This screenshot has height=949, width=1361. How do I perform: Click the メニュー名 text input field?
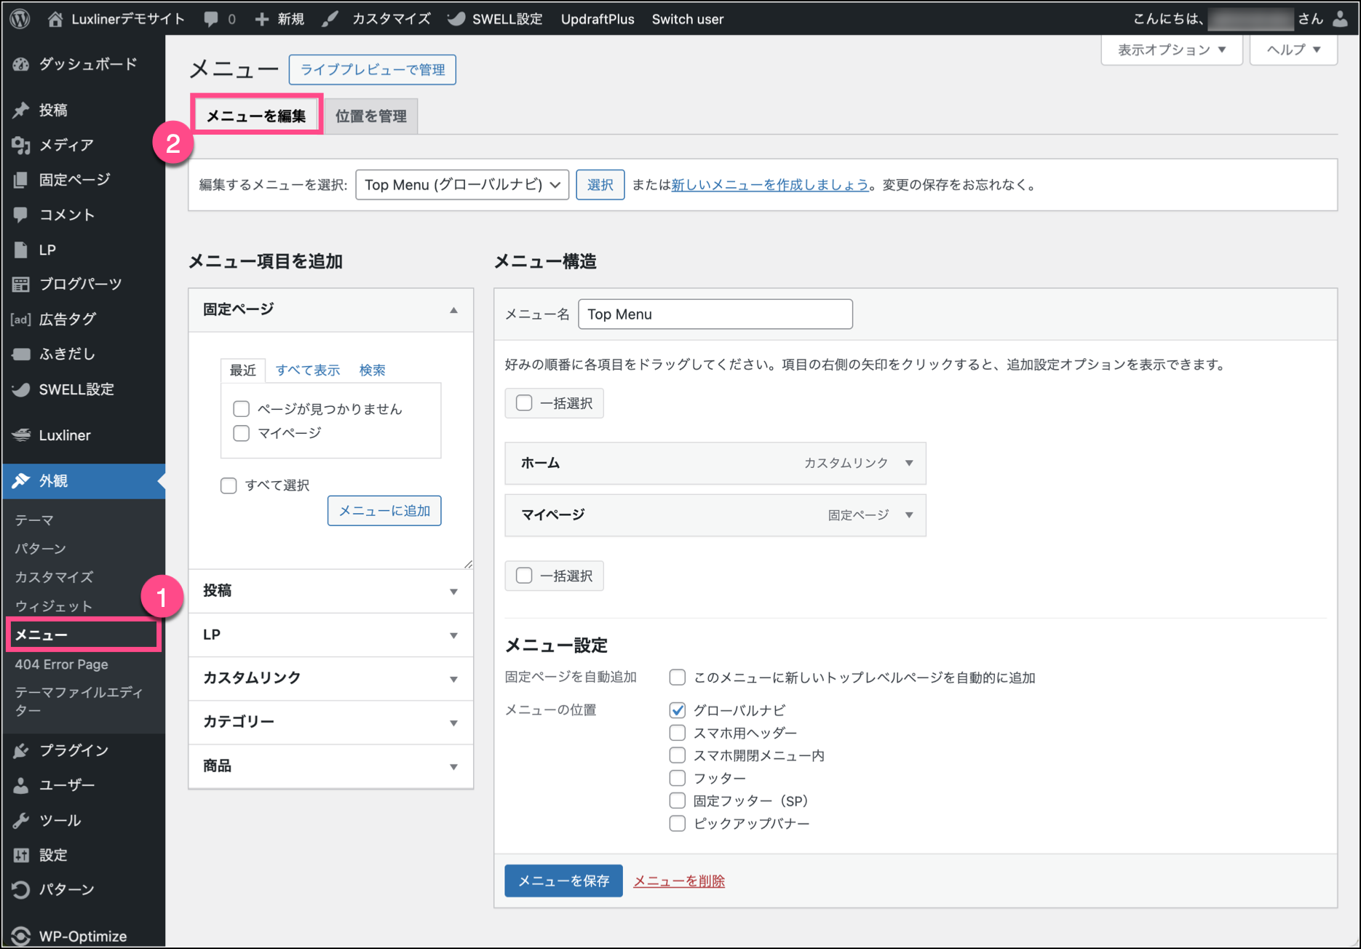pyautogui.click(x=715, y=314)
